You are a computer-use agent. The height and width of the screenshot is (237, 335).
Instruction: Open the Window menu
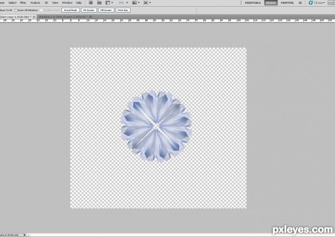click(67, 3)
